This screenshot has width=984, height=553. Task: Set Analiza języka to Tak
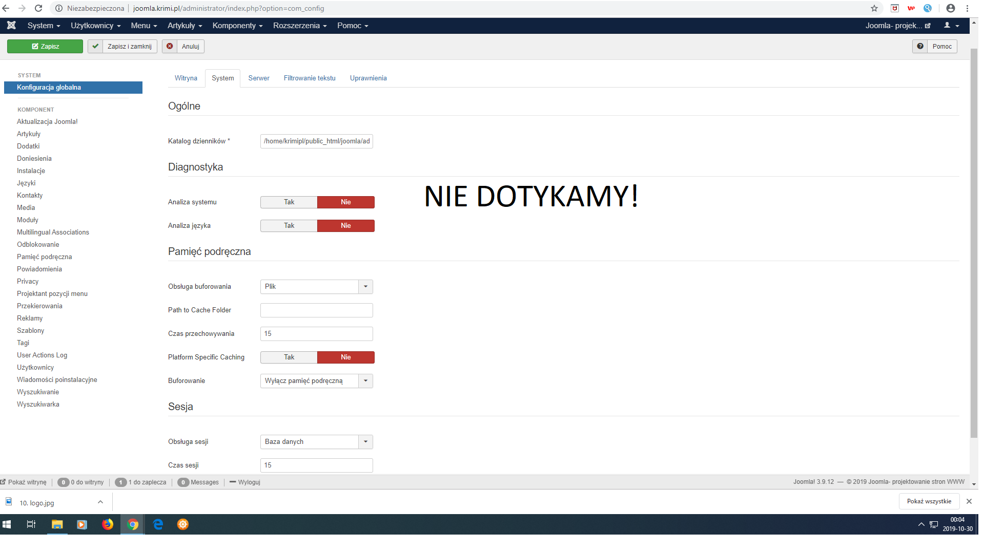coord(289,226)
